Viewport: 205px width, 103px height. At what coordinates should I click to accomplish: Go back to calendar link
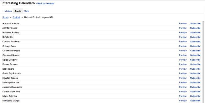(45, 4)
